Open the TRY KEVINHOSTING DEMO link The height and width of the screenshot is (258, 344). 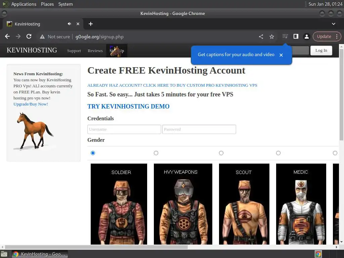coord(128,106)
